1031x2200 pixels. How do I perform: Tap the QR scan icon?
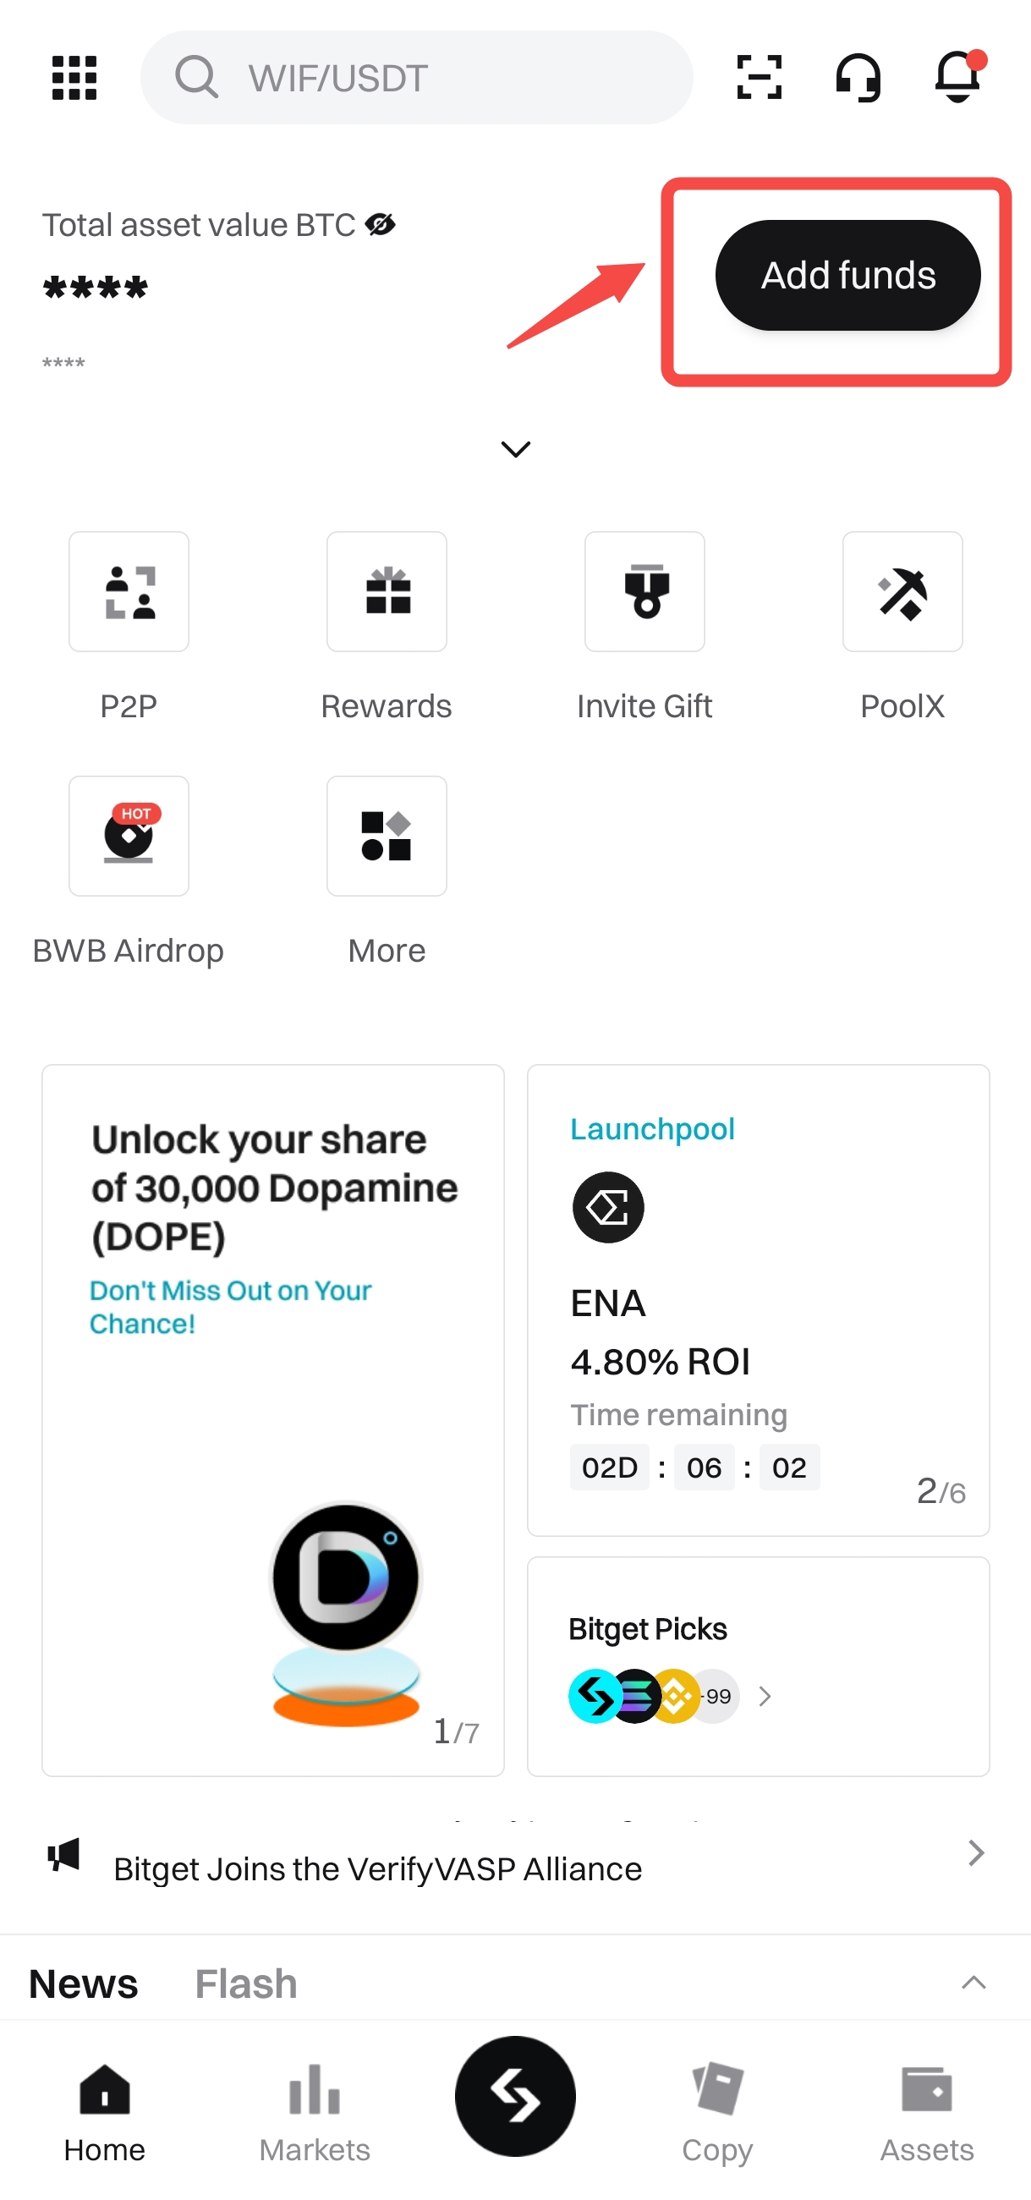(x=759, y=78)
